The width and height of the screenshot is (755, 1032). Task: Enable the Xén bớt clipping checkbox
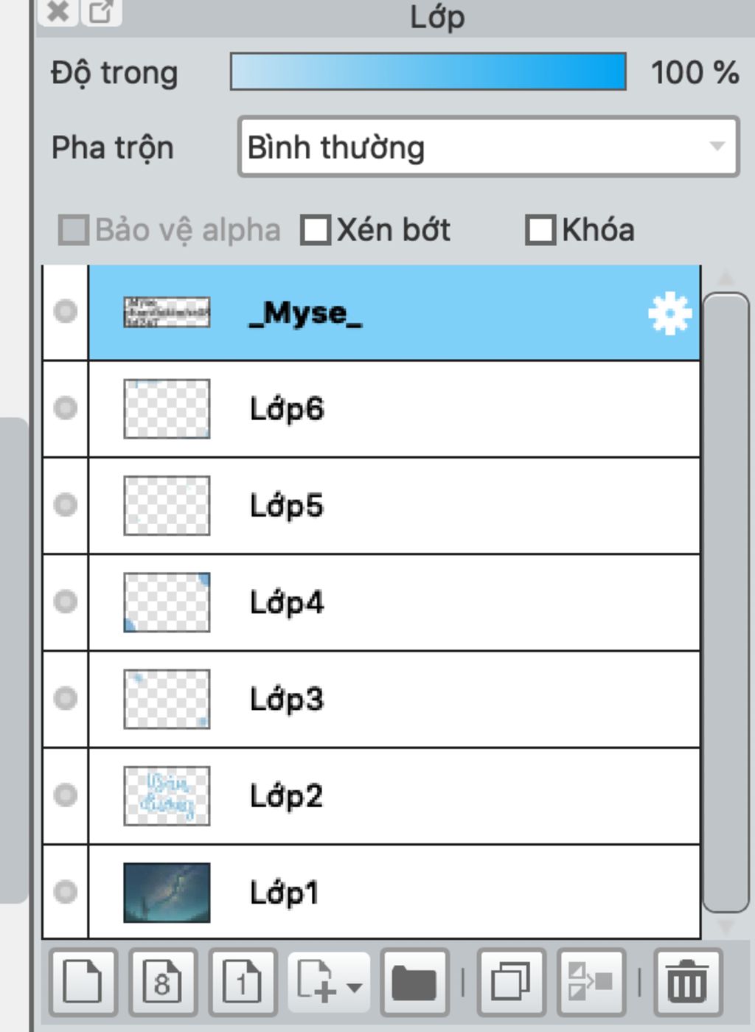(x=316, y=230)
